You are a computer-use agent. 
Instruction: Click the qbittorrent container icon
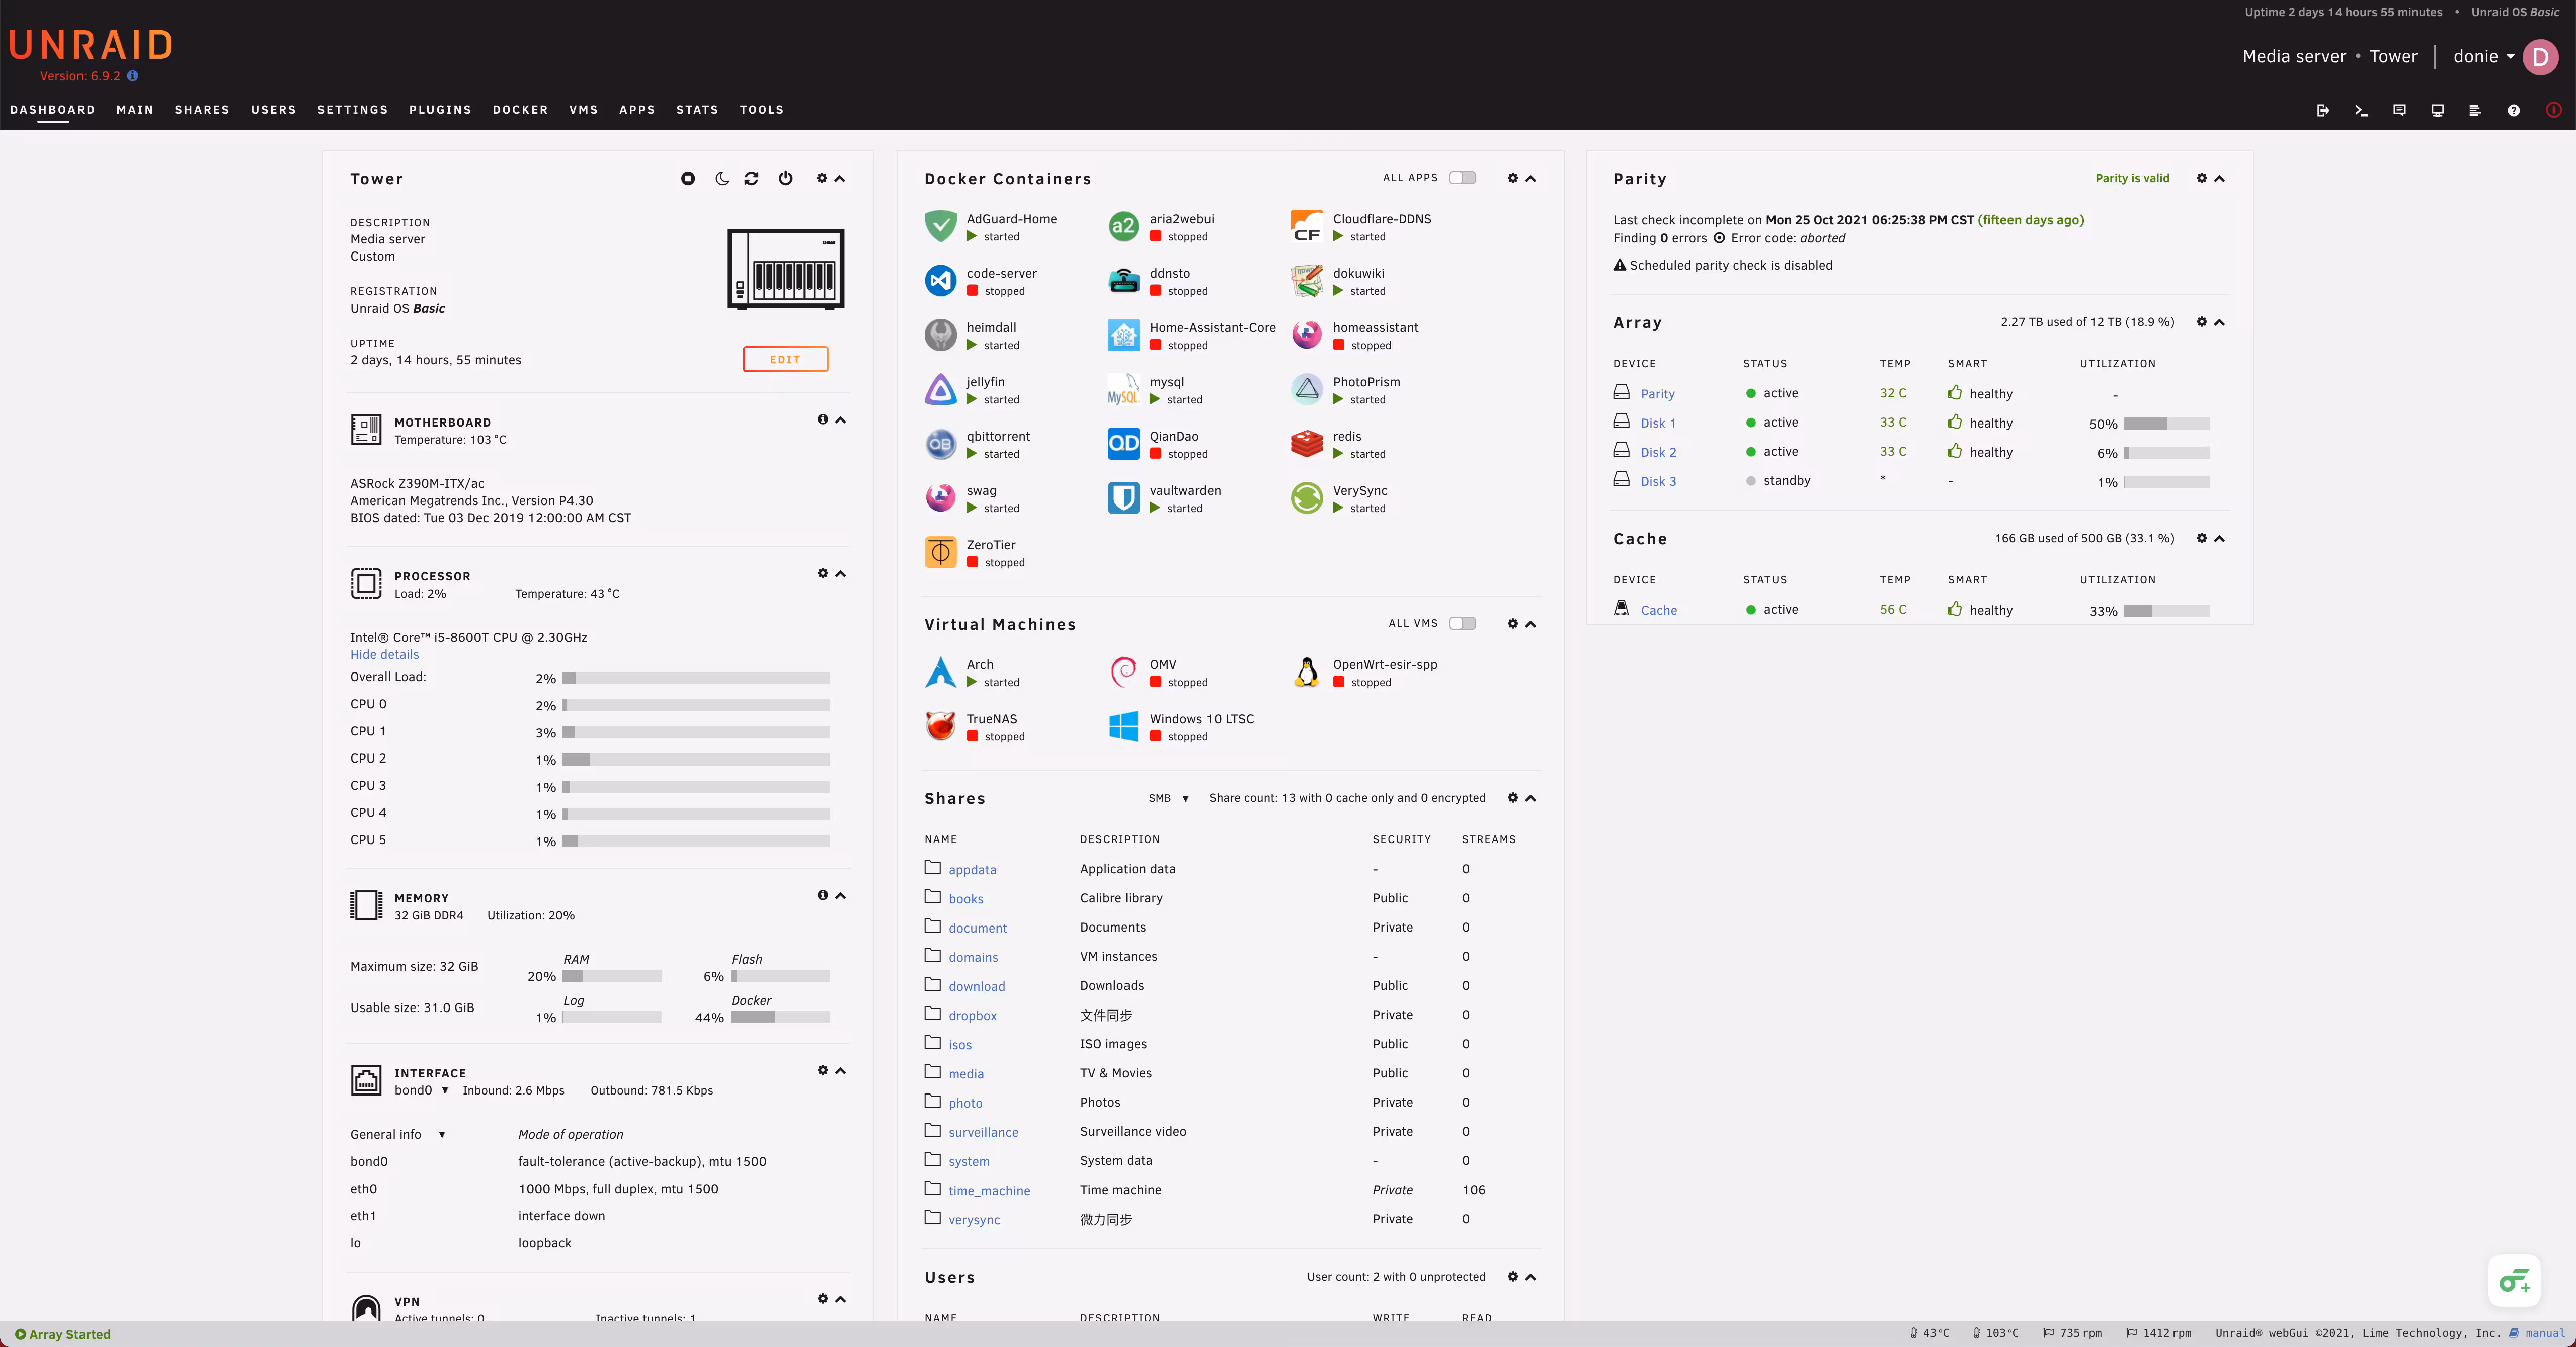click(940, 444)
